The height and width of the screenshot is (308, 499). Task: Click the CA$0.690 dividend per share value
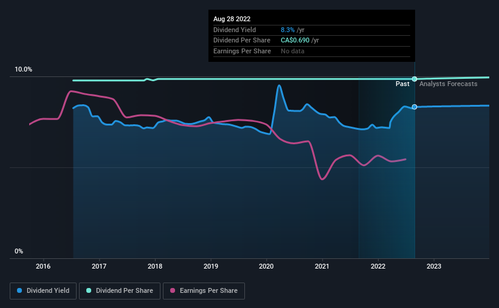tap(295, 41)
